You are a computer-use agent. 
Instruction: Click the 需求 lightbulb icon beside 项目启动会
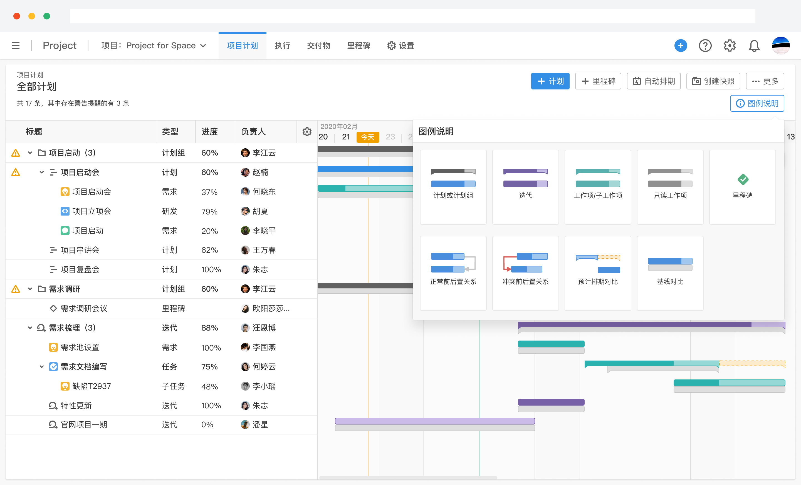65,192
